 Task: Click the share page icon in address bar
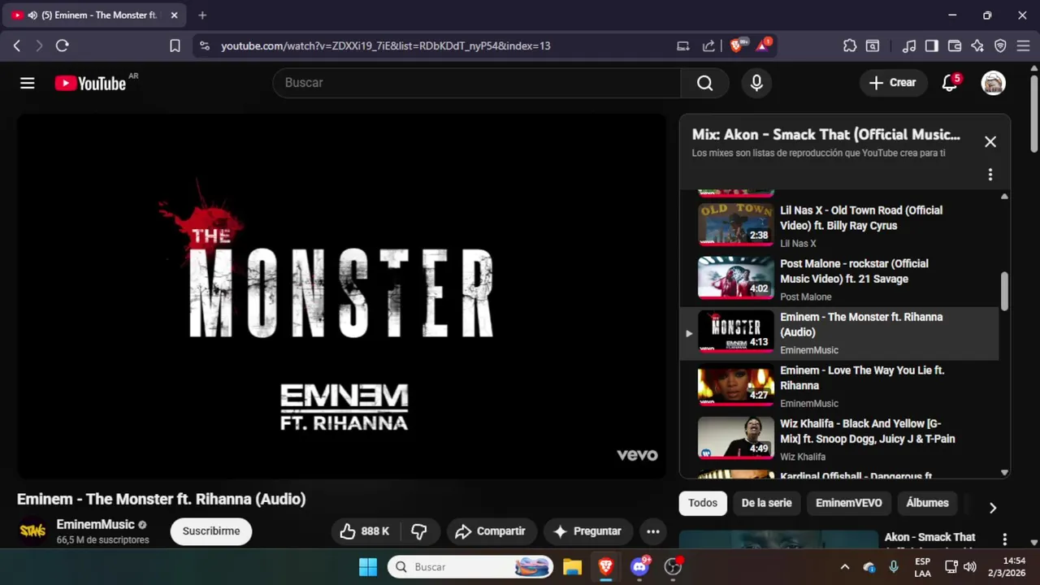pos(708,45)
